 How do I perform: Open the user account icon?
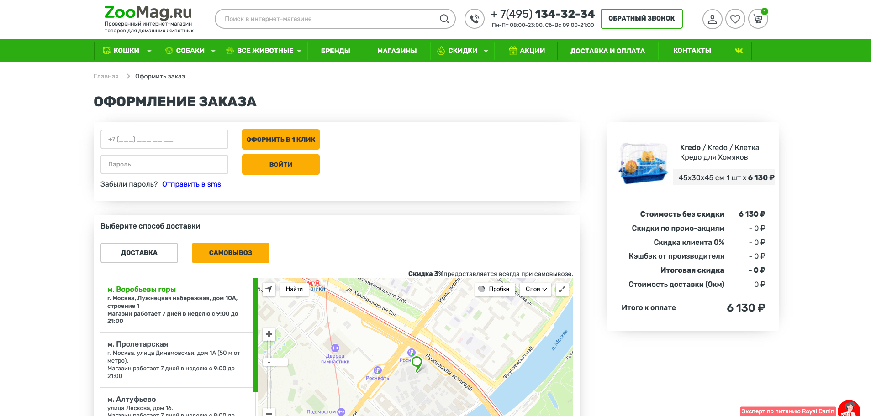pyautogui.click(x=712, y=19)
